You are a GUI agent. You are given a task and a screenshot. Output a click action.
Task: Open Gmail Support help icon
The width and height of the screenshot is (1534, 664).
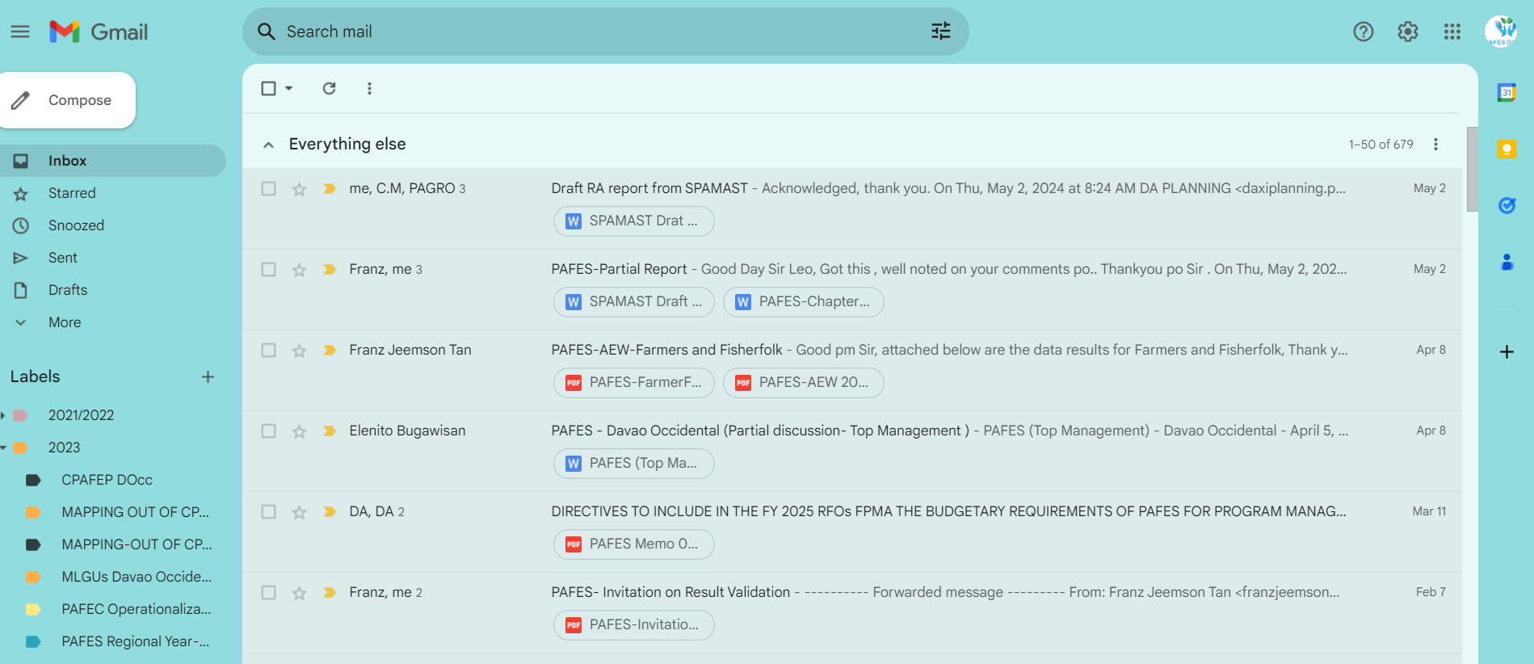click(x=1364, y=32)
